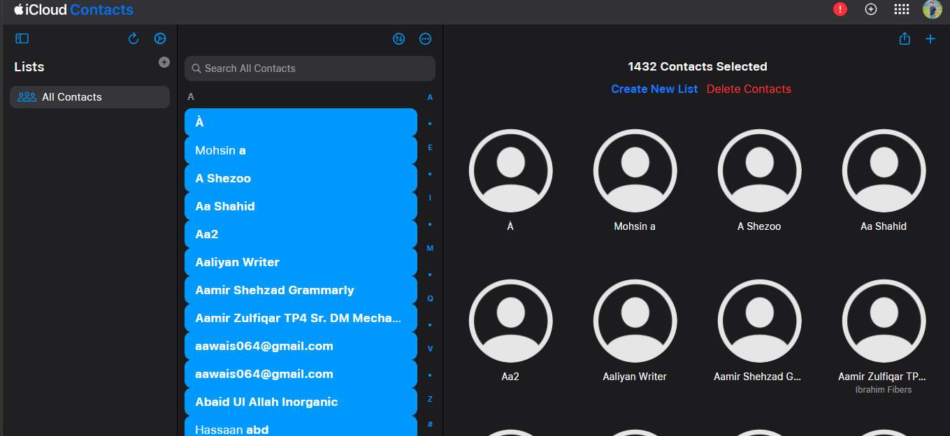Open the red alert notification icon

click(840, 9)
